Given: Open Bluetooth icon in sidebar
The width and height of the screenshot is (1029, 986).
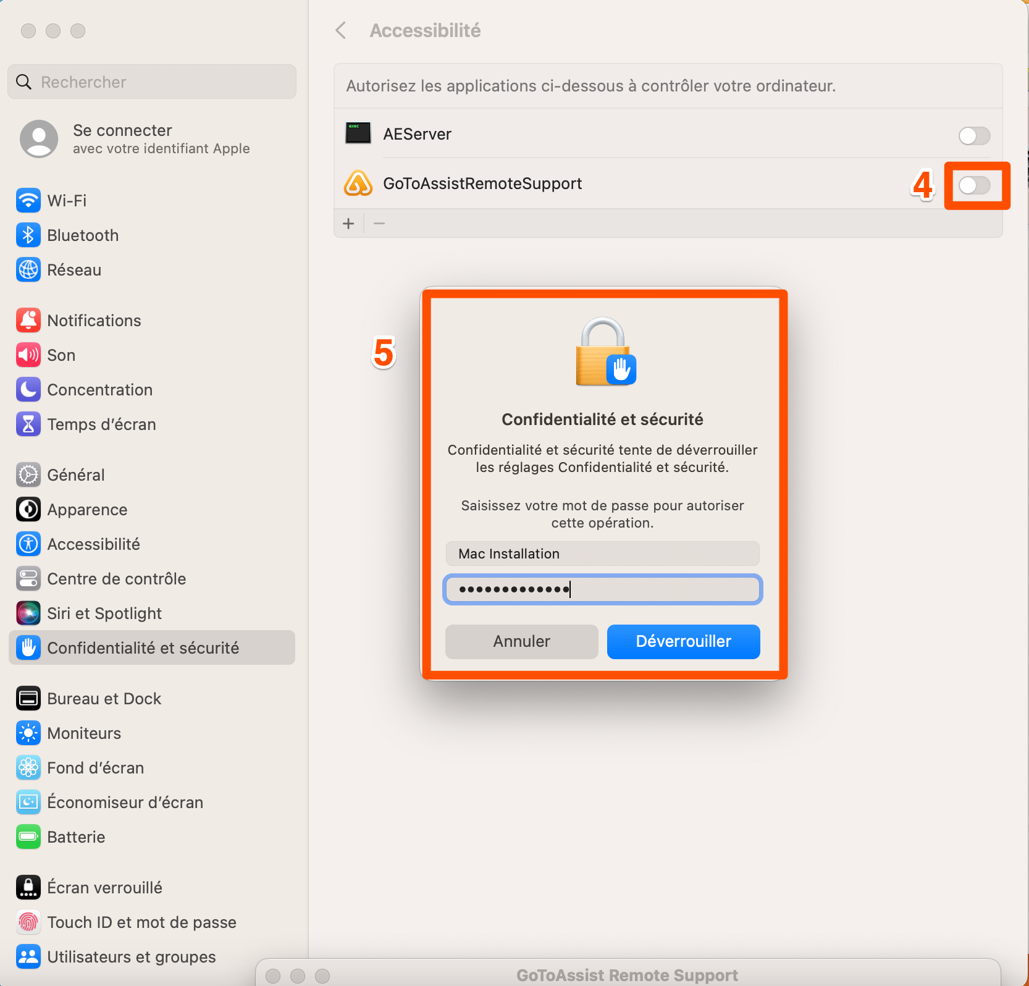Looking at the screenshot, I should pyautogui.click(x=28, y=235).
